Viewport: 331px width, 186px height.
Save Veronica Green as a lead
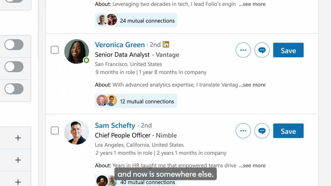(288, 50)
